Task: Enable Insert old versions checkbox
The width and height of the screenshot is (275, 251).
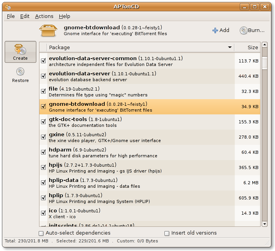Action: [167, 233]
